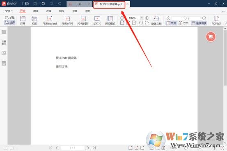This screenshot has height=151, width=227.
Task: Close the 开始 home tab
Action: click(89, 4)
